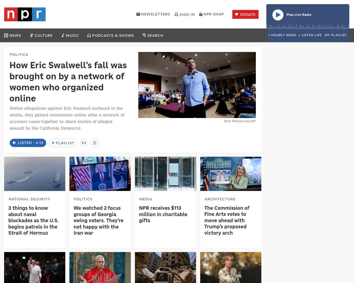Expand the Music menu
Viewport: 354px width, 283px height.
click(x=70, y=35)
